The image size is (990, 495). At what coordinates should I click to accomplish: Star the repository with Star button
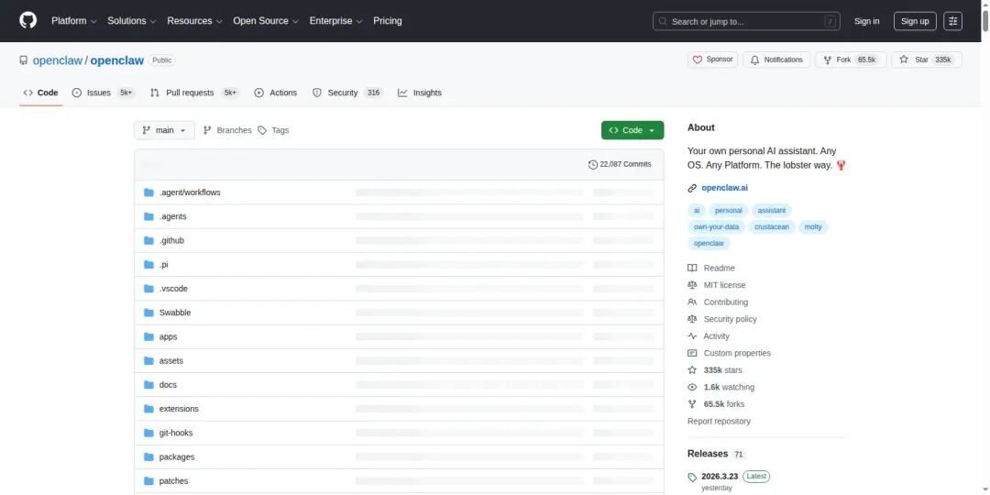click(927, 60)
